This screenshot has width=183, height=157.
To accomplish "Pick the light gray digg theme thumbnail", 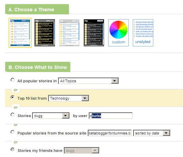I will [x=69, y=33].
